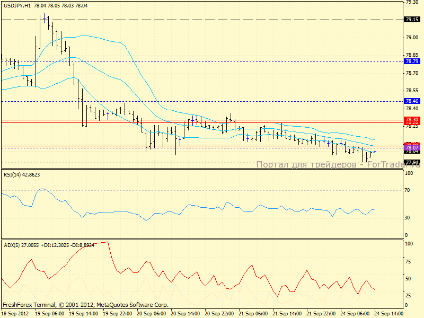Select the red 78.07 price tag
The width and height of the screenshot is (424, 318).
412,146
